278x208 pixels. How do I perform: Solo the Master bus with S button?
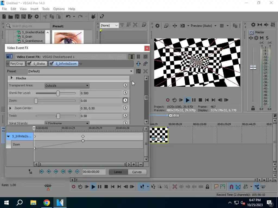point(267,38)
